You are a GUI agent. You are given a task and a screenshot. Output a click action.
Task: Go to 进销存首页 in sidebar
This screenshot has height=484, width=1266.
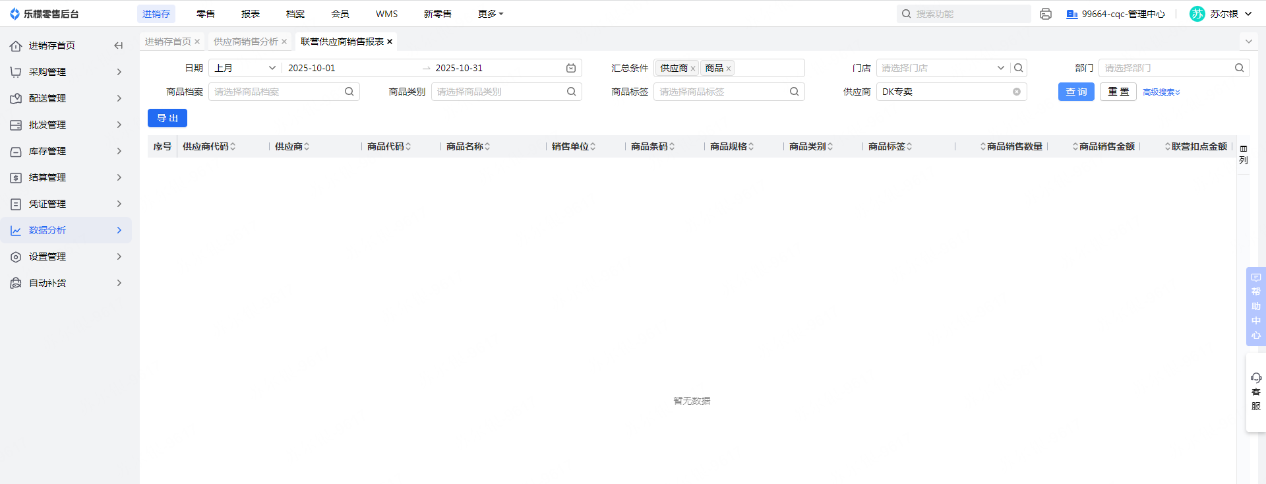pos(52,45)
